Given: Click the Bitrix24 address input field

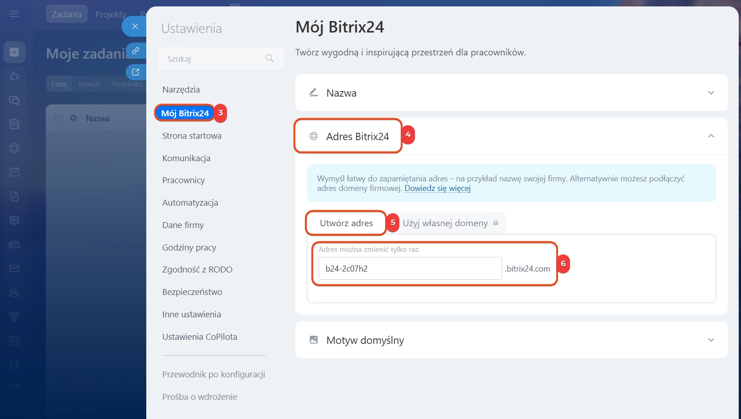Looking at the screenshot, I should click(x=410, y=268).
